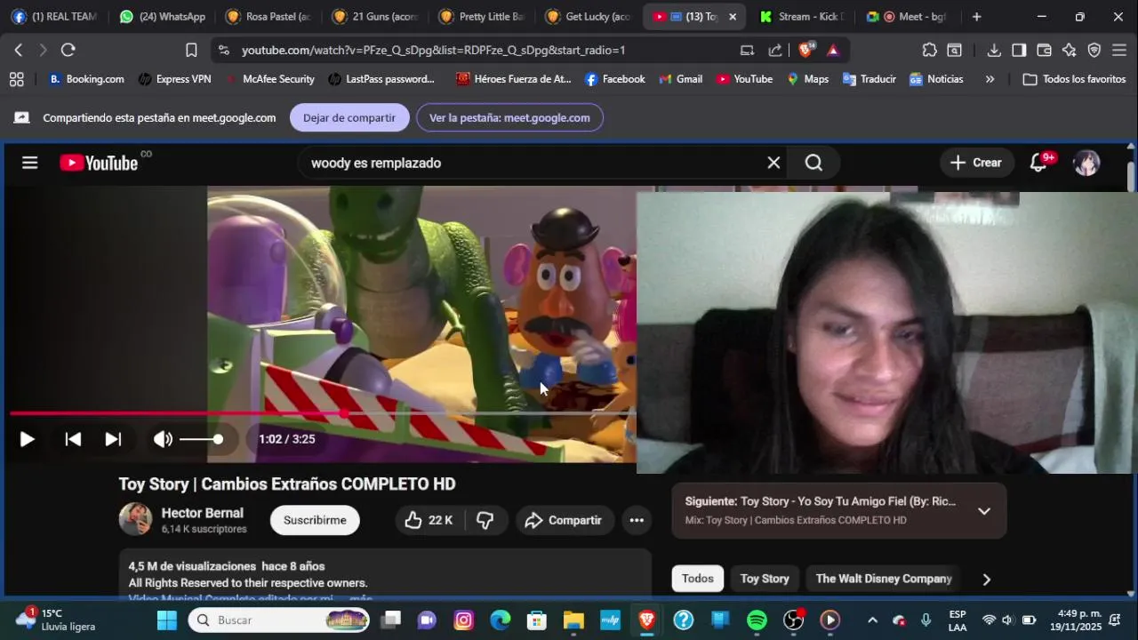
Task: Click Ver la pestaña meet.google.com
Action: (x=509, y=117)
